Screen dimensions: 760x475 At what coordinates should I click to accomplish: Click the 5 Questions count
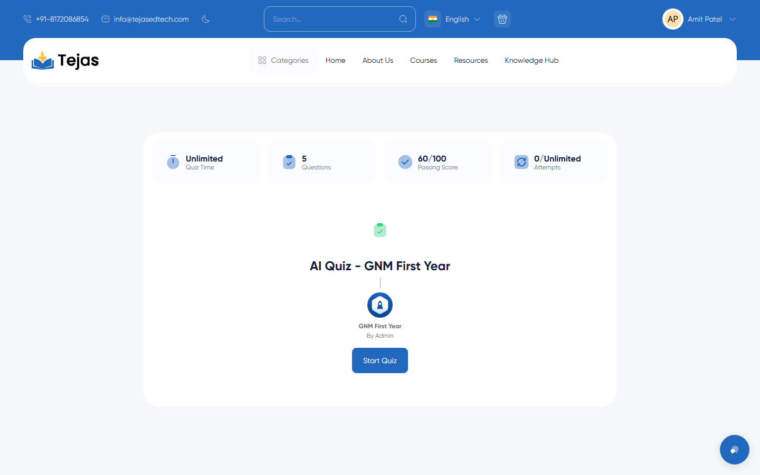pos(304,158)
